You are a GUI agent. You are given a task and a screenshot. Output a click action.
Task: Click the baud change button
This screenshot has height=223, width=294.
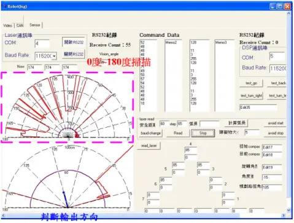[151, 133]
